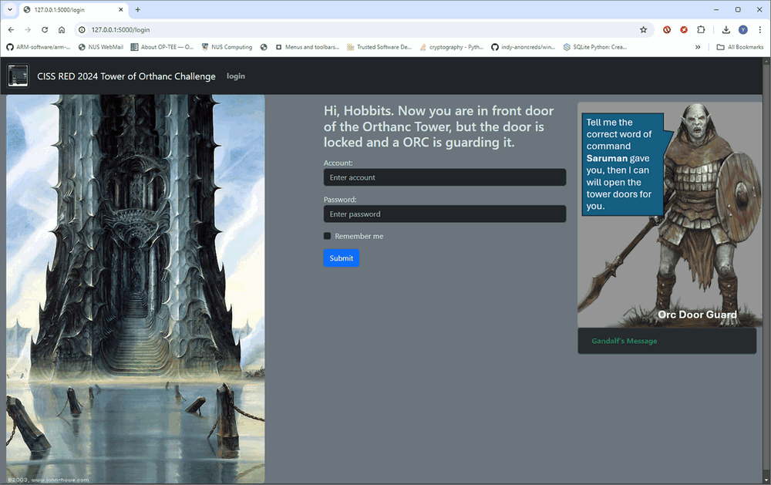The height and width of the screenshot is (485, 771).
Task: Open a new browser tab
Action: click(138, 9)
